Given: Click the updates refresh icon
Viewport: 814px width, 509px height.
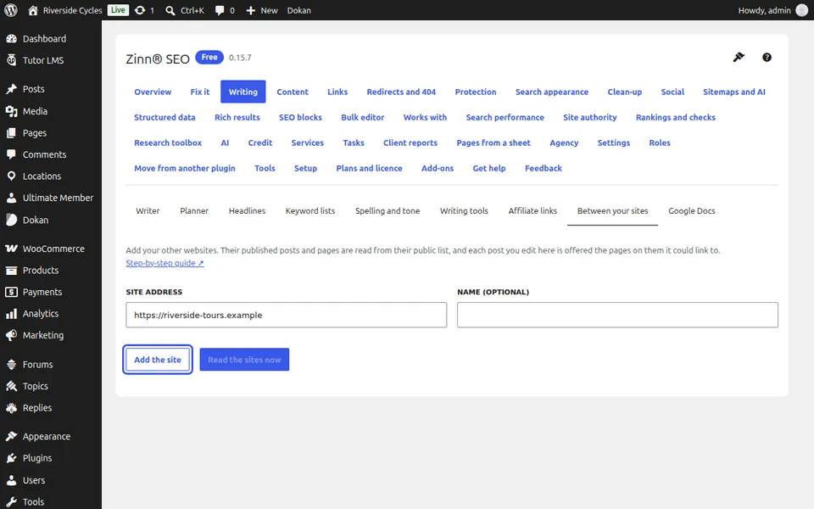Looking at the screenshot, I should (x=140, y=10).
